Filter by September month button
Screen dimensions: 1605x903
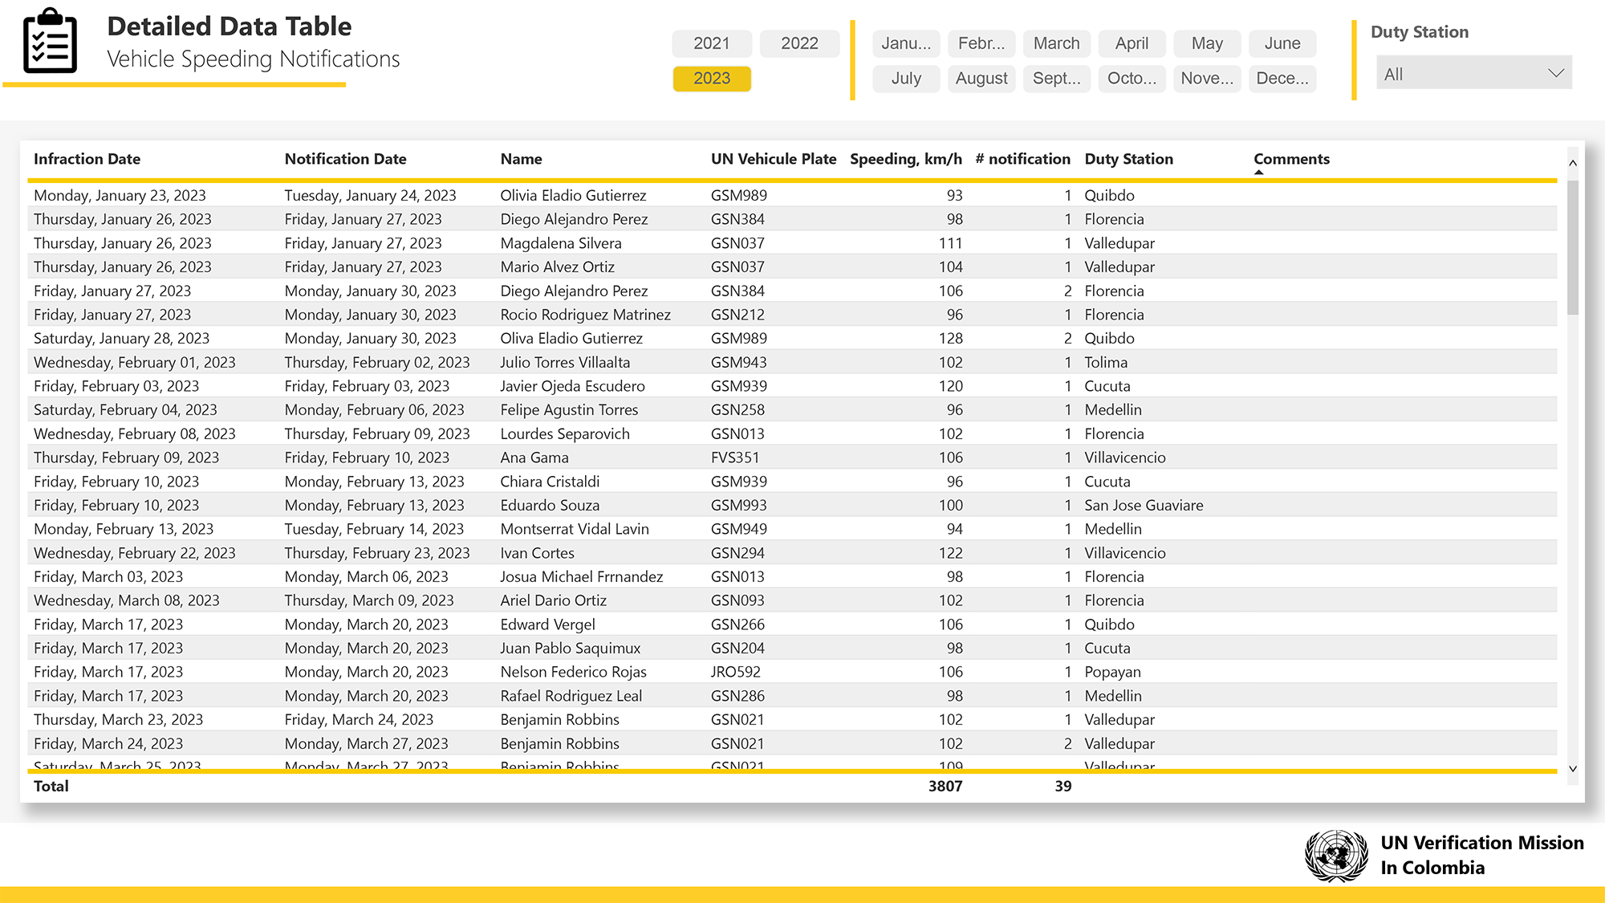pyautogui.click(x=1057, y=79)
